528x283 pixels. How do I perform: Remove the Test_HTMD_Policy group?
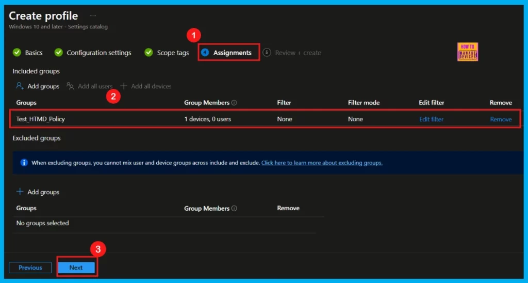(501, 119)
